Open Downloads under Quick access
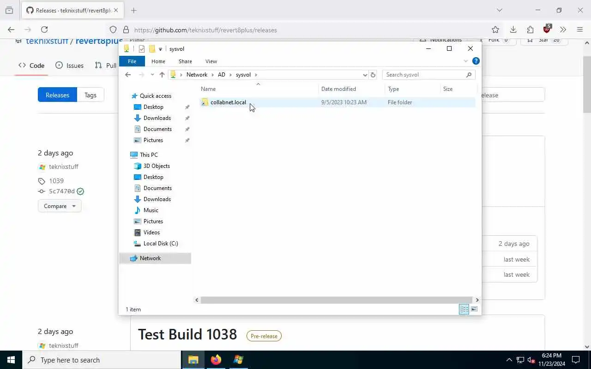Viewport: 591px width, 369px height. coord(157,118)
